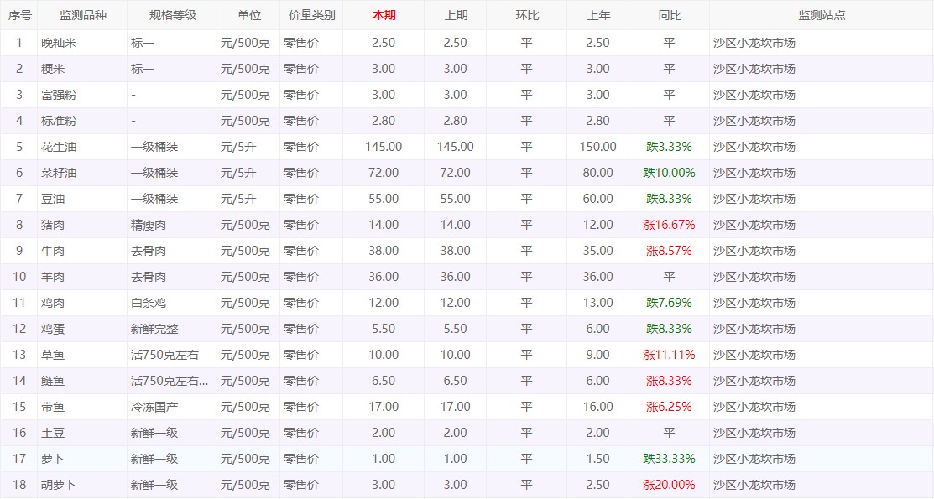Click the 16.00 last-year price
934x499 pixels.
tap(598, 407)
